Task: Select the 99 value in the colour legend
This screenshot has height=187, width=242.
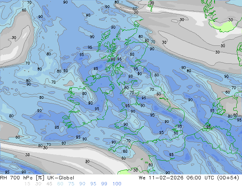Action: [104, 184]
